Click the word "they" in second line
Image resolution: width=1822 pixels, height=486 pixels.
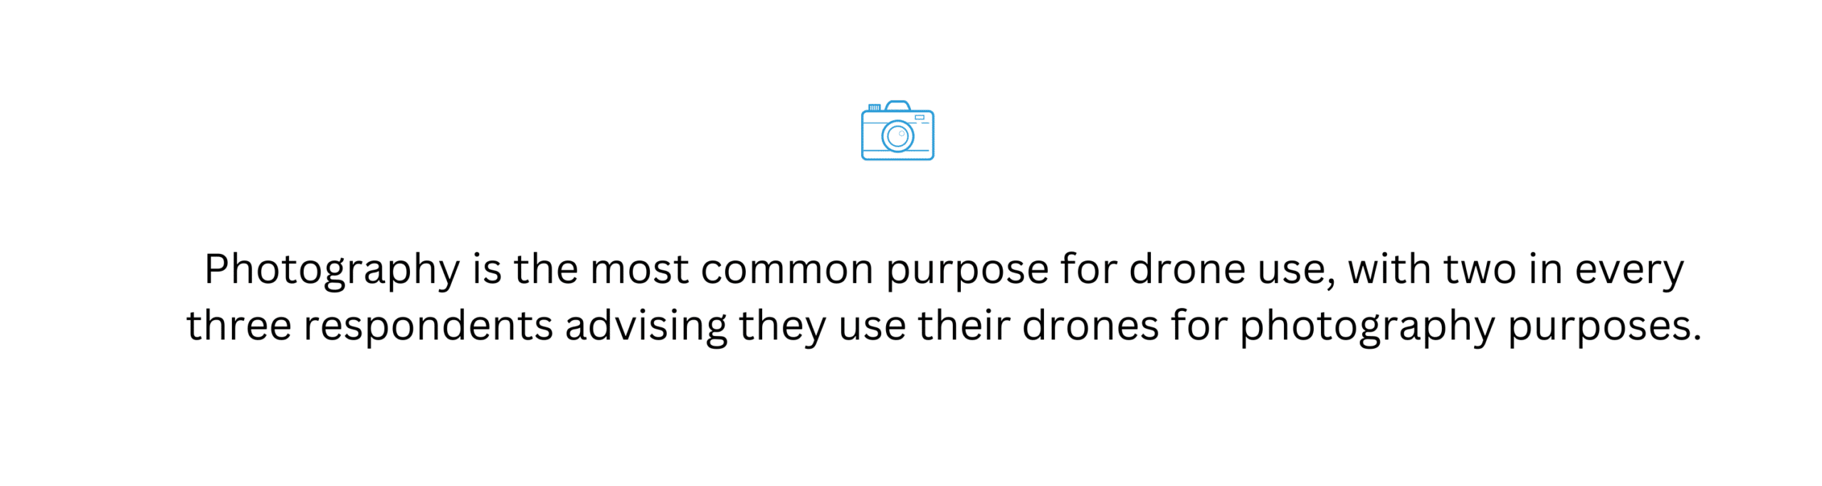783,328
